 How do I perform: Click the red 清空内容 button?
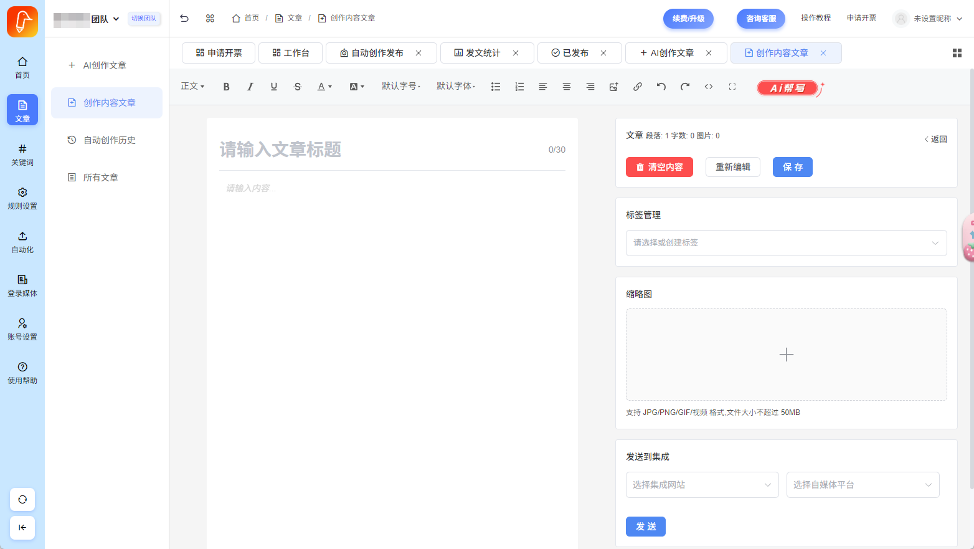click(x=659, y=167)
